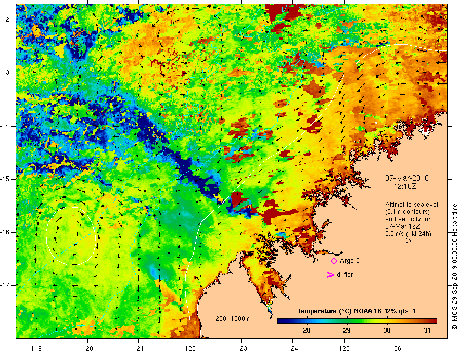Click the "Altimetric sealevel" text line
The width and height of the screenshot is (458, 354).
[411, 205]
